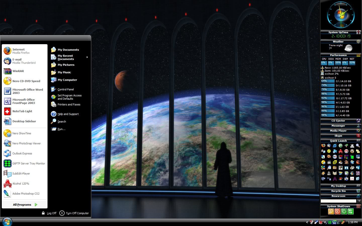Launch Nero ShowTime

24,133
